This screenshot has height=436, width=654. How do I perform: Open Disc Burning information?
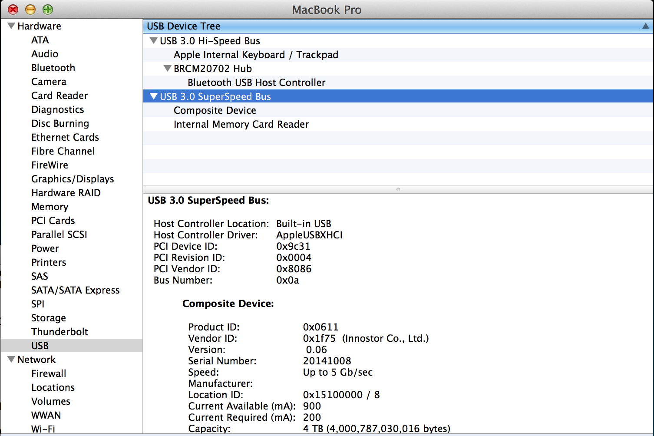[60, 123]
